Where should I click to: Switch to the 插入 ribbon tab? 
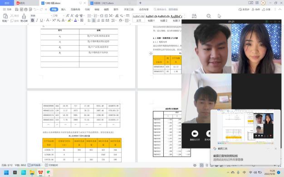click(64, 9)
